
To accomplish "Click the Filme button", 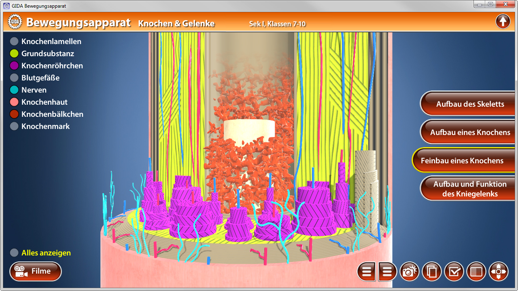I will 36,271.
